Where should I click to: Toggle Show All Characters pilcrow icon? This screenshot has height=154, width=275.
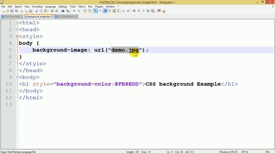coord(100,11)
